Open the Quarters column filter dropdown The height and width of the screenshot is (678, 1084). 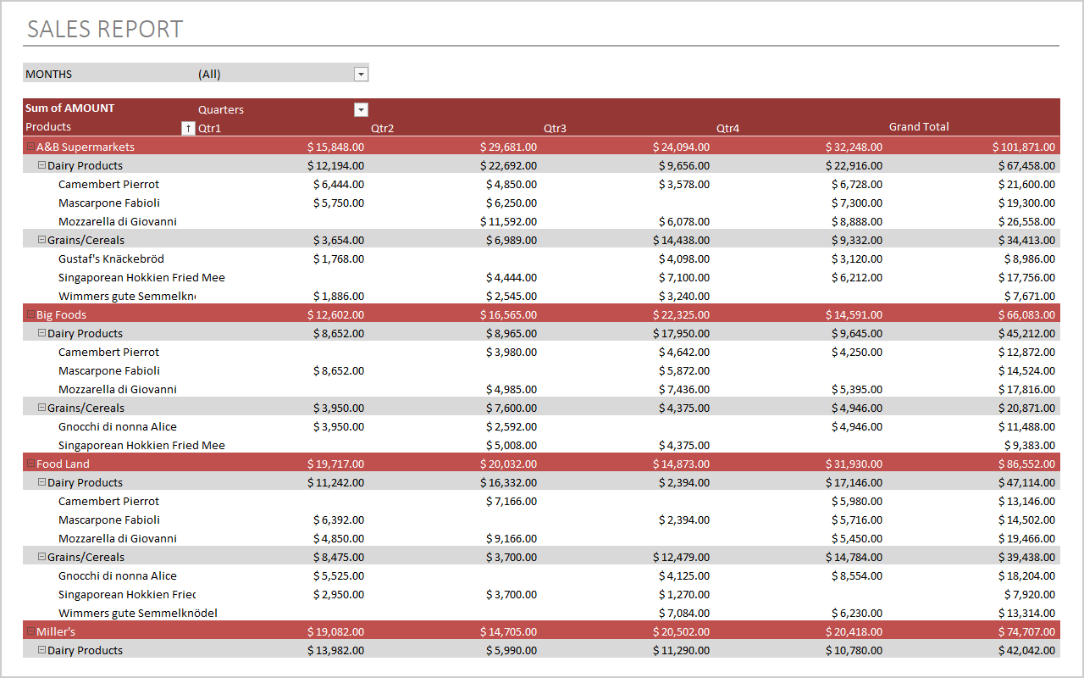point(362,110)
